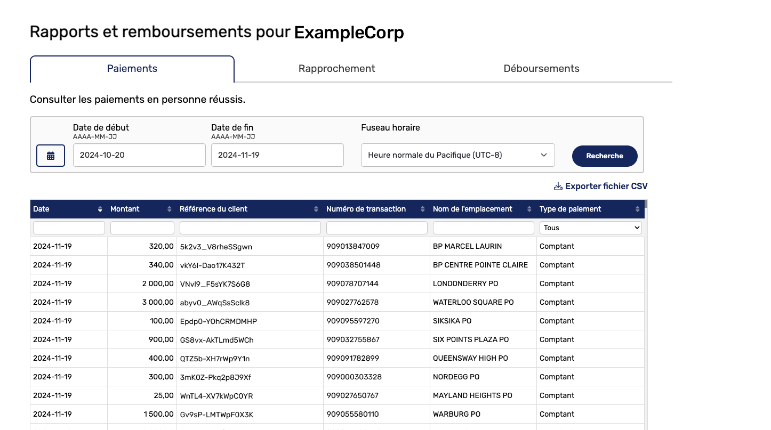
Task: Click the SIX POINTS PLAZA PO cell
Action: point(484,339)
